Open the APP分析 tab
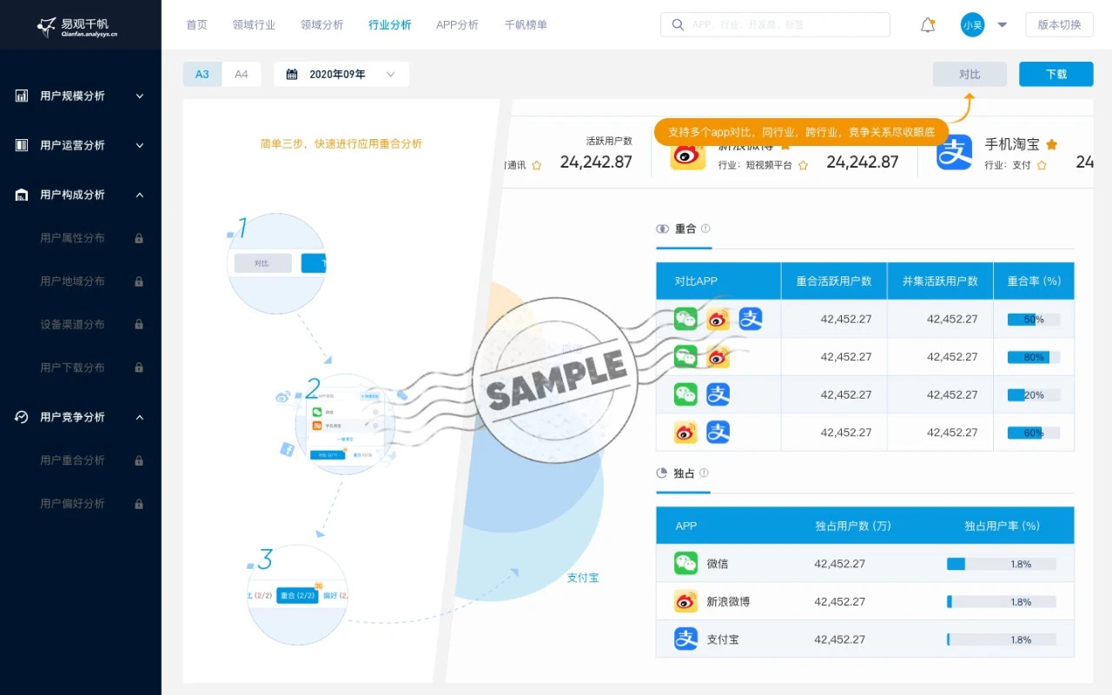The width and height of the screenshot is (1112, 695). tap(457, 25)
